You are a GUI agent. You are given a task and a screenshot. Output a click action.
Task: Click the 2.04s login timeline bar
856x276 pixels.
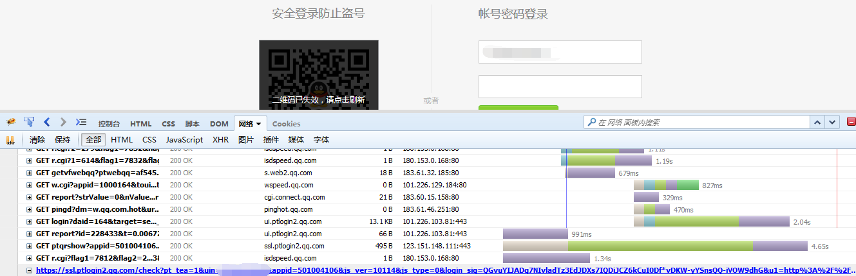pos(712,221)
